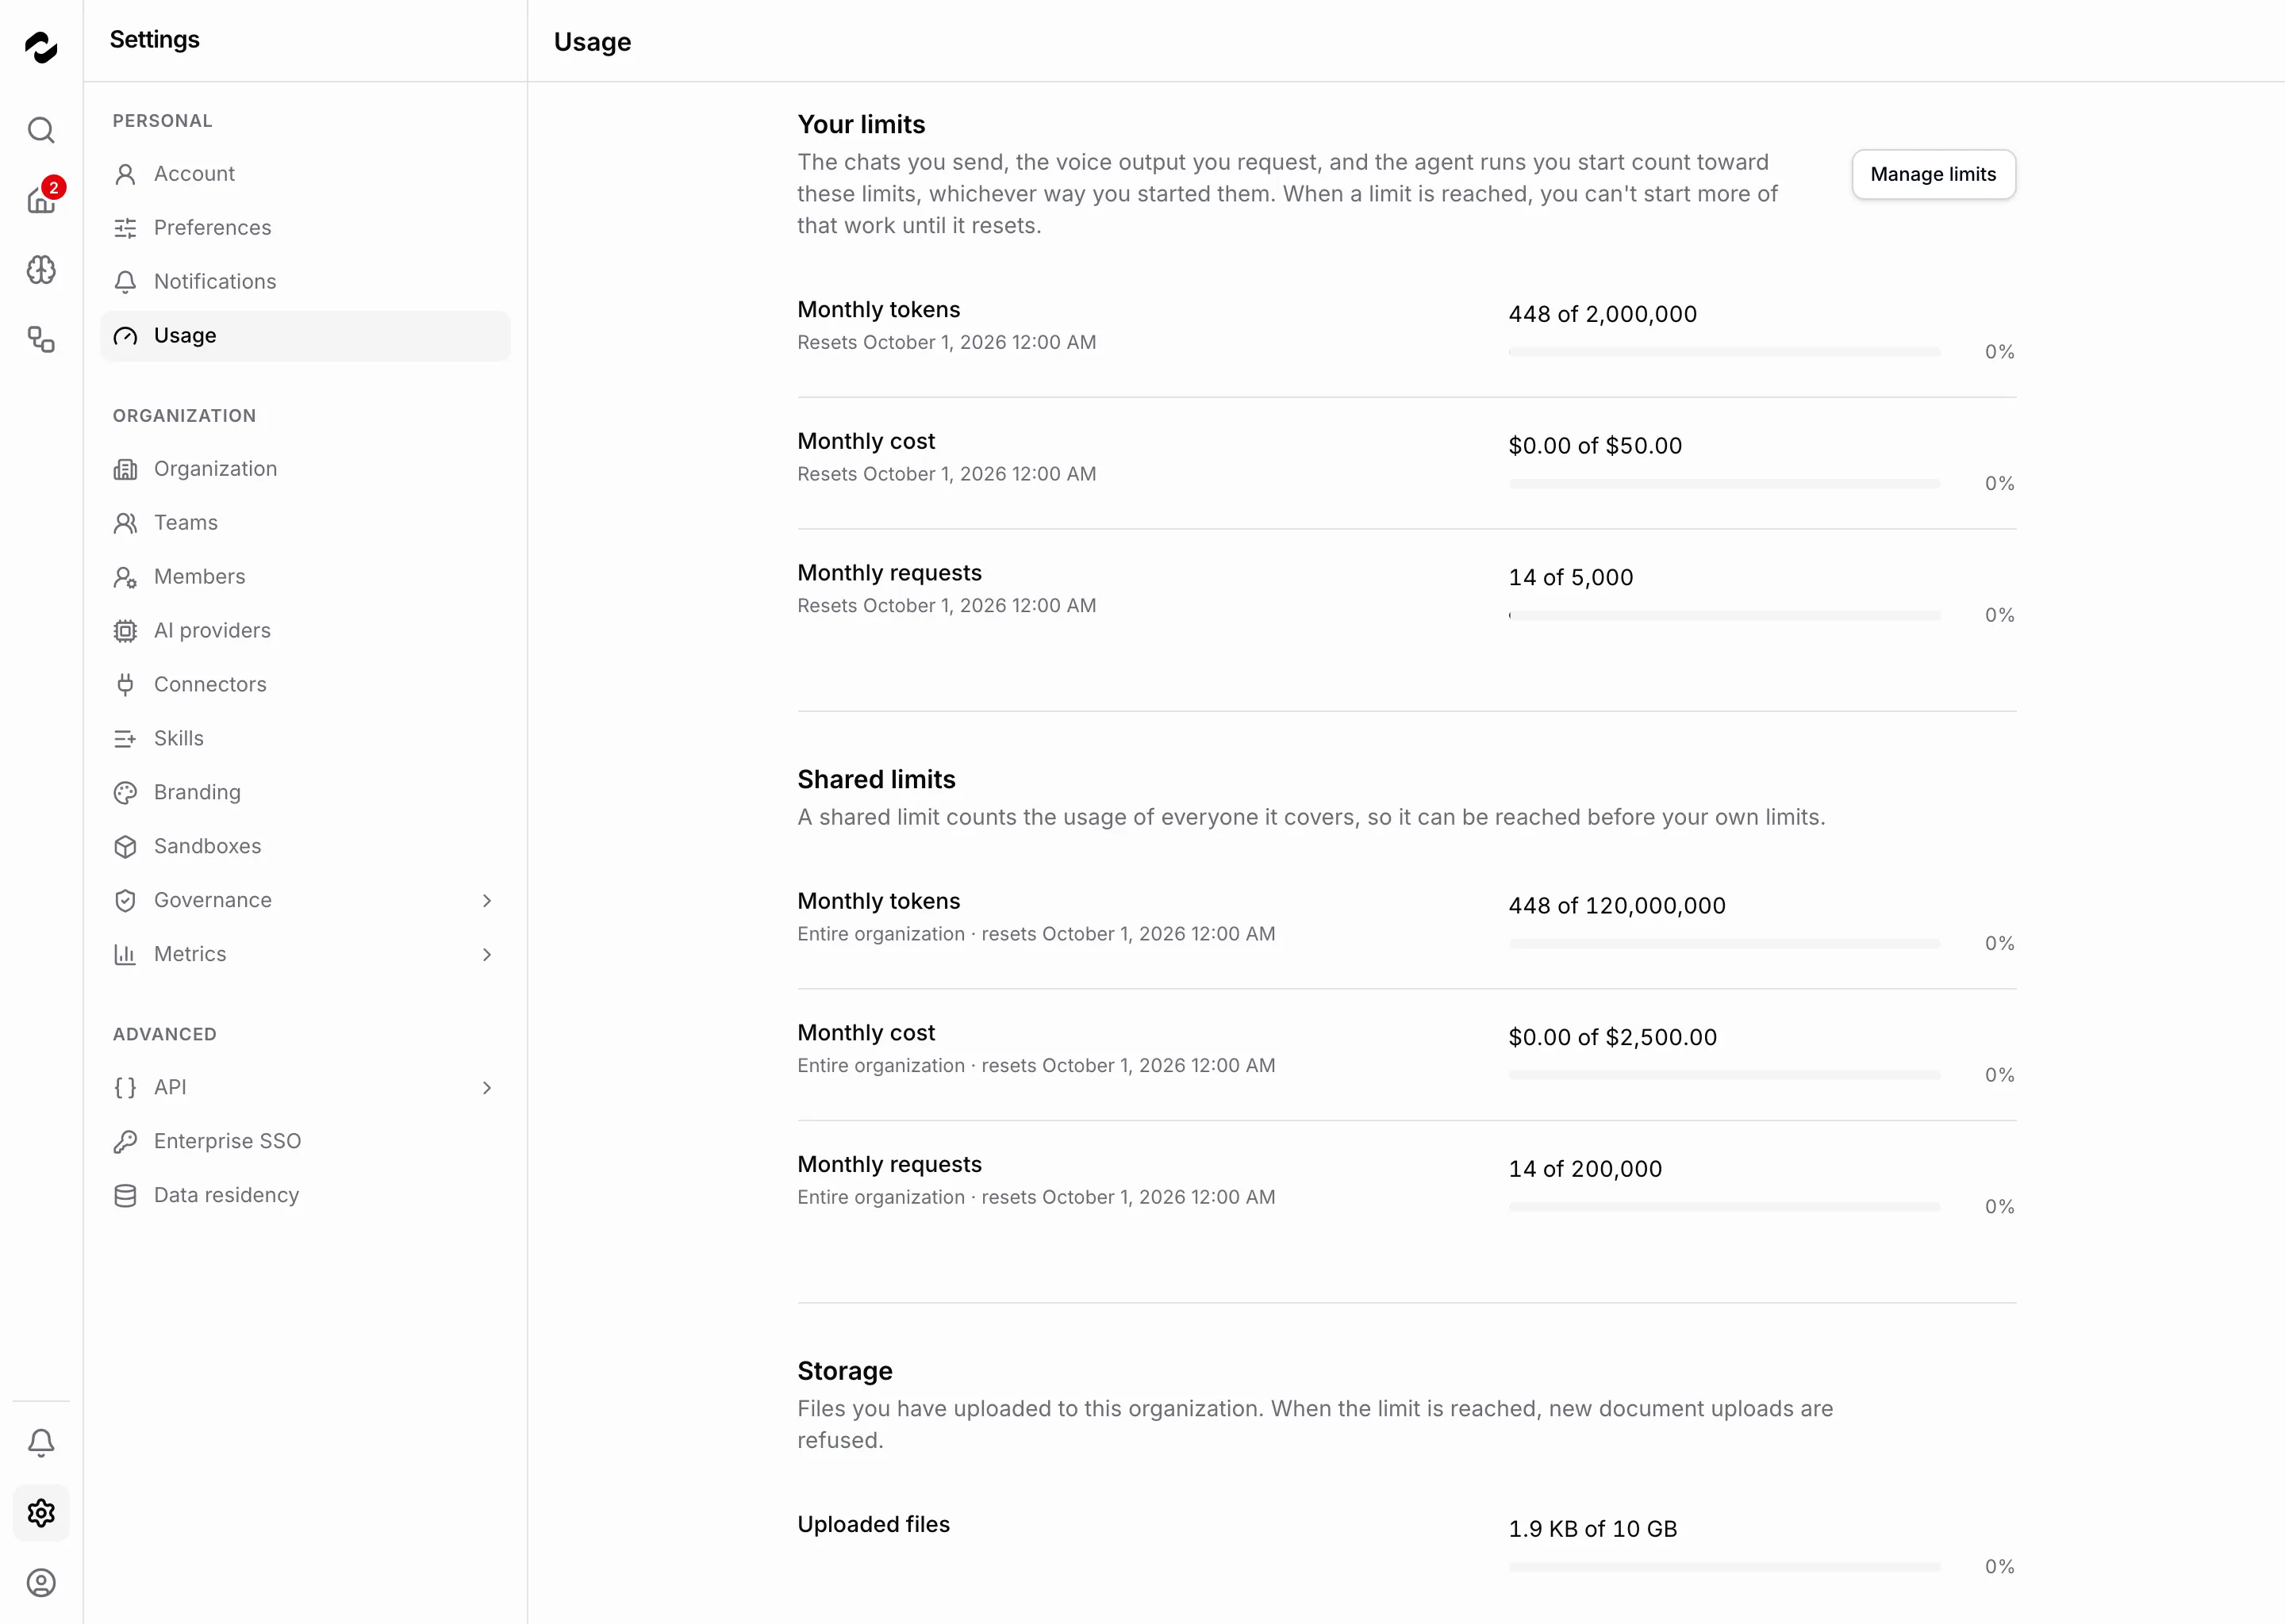The image size is (2285, 1624).
Task: Click the Connectors plug icon
Action: pos(125,685)
